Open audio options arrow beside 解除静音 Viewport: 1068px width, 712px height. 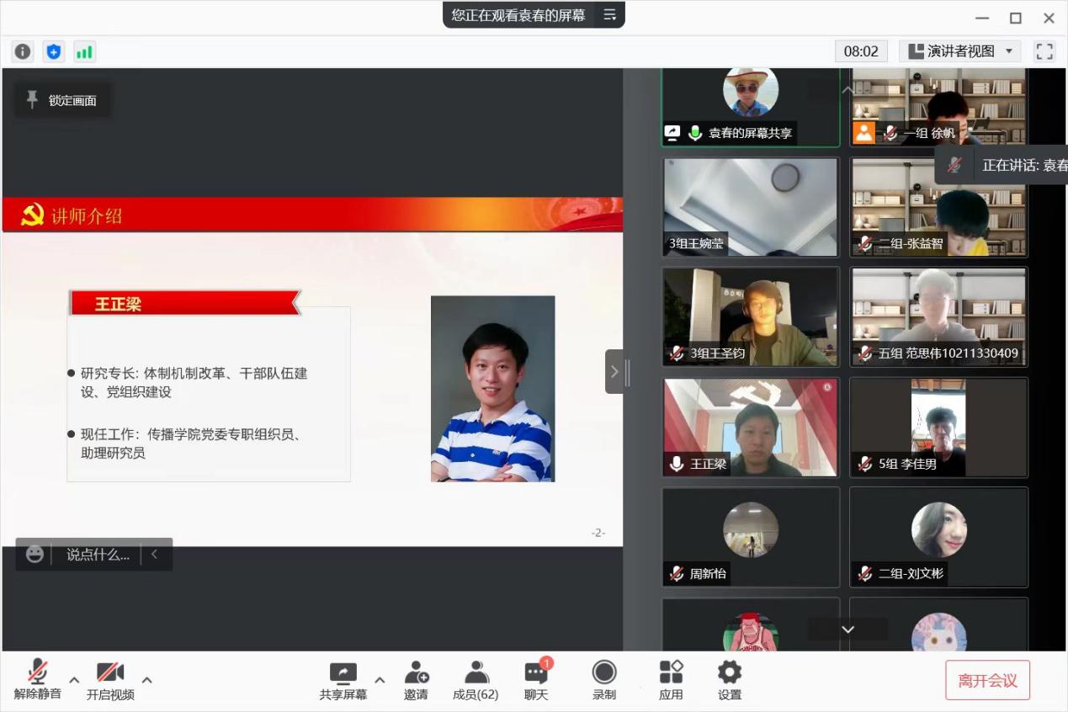(x=74, y=680)
